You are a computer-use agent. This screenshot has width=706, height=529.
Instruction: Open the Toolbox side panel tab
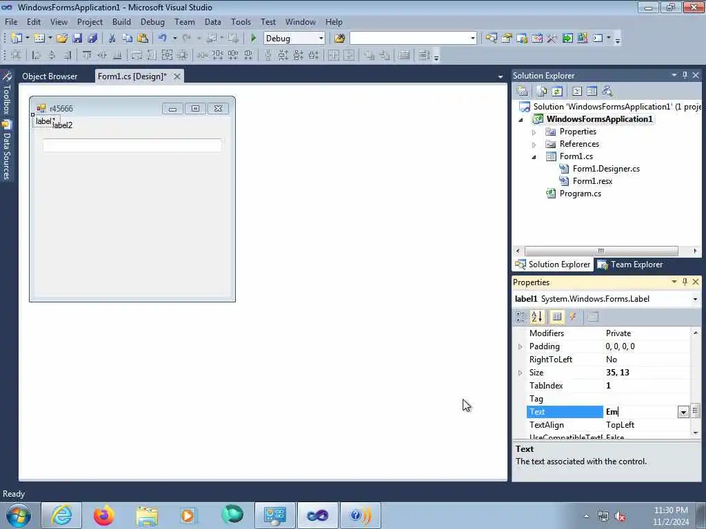[7, 93]
